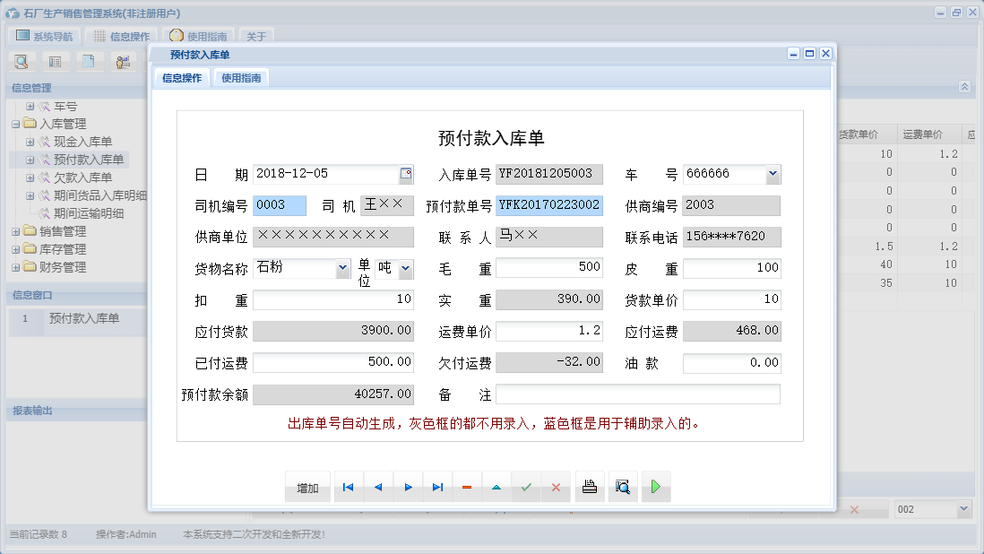Screen dimensions: 984x554
Task: Select the search icon in the left toolbar
Action: point(21,61)
